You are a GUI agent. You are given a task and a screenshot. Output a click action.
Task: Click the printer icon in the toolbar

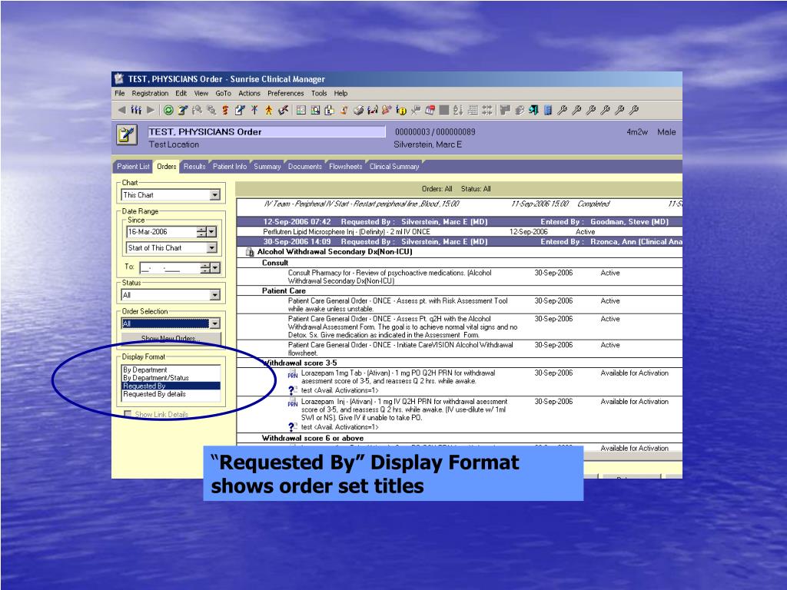358,110
